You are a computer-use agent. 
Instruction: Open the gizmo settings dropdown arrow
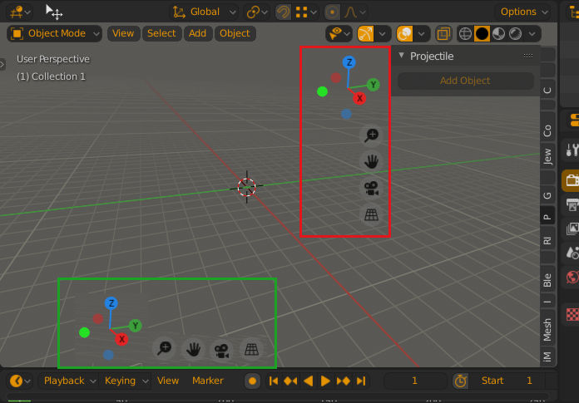(x=383, y=34)
